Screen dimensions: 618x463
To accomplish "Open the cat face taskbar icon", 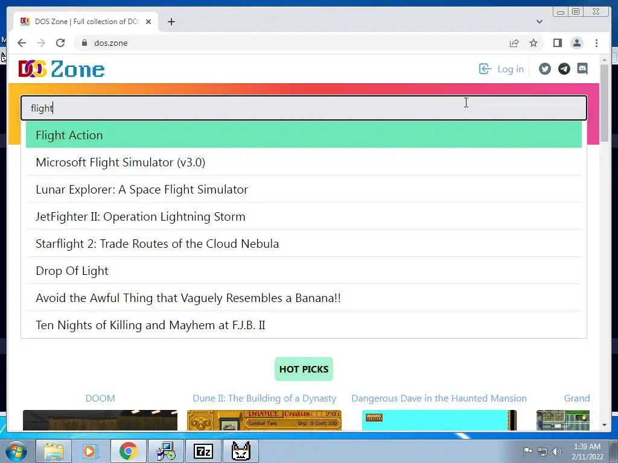I will 241,451.
